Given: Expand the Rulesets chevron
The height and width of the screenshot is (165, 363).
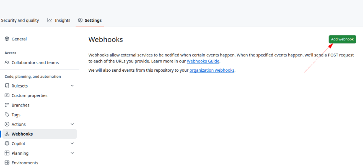Looking at the screenshot, I should click(x=72, y=86).
